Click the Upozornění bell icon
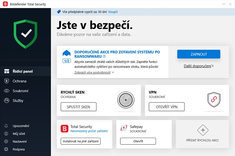This screenshot has width=235, height=156. 6,126
